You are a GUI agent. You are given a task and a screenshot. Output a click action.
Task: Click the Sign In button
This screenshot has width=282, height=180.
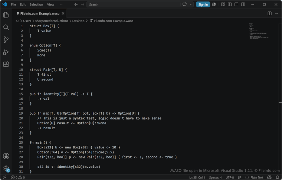[203, 4]
